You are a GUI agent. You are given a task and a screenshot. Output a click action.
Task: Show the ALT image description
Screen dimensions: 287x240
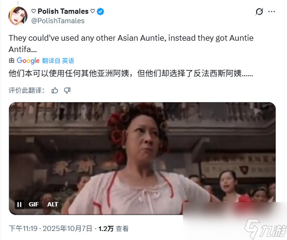[x=52, y=204]
